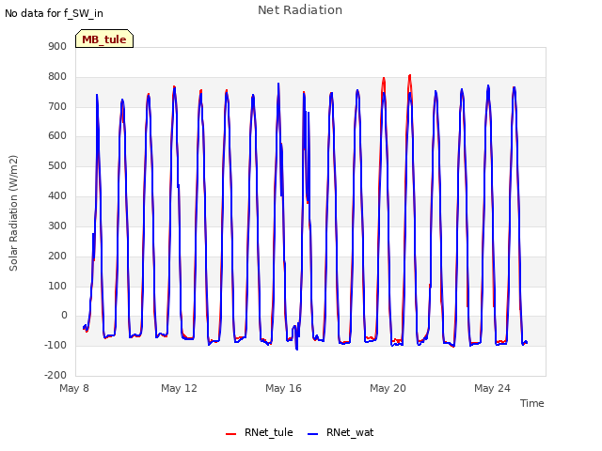The width and height of the screenshot is (602, 451).
Task: Click the Net Radiation chart title
Action: tap(300, 10)
